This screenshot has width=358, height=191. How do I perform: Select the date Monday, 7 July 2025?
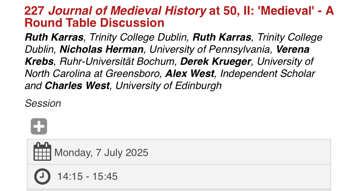[101, 153]
